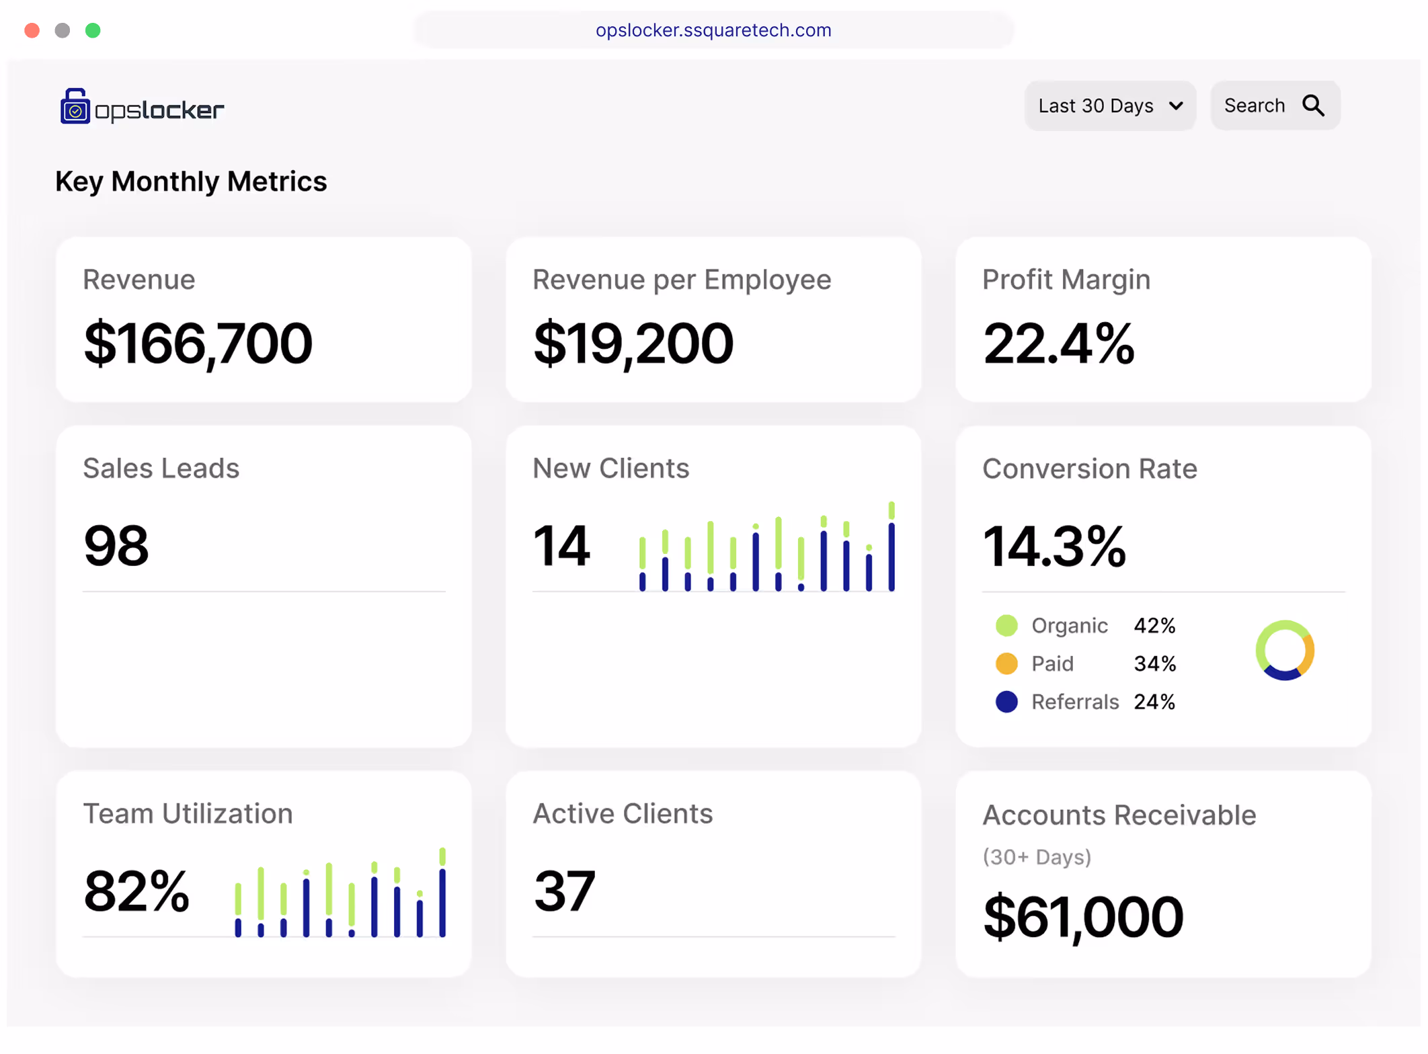The height and width of the screenshot is (1054, 1428).
Task: Click the blue Referrals legend dot
Action: point(1006,702)
